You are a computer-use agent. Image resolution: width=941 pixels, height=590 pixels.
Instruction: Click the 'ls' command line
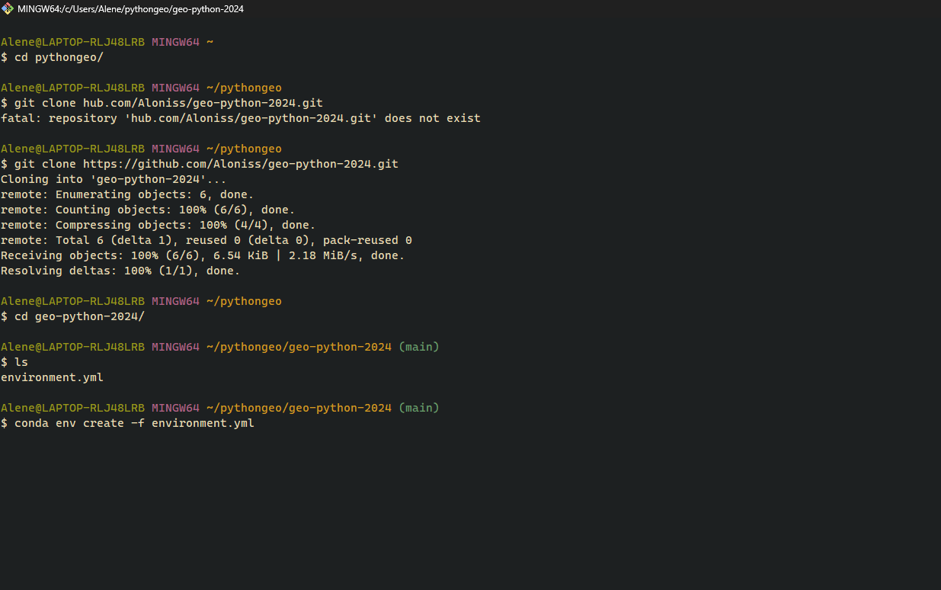point(21,362)
